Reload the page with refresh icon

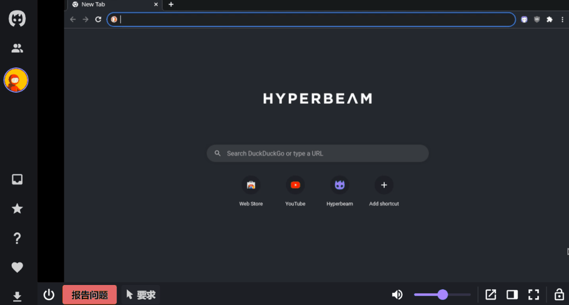pos(98,19)
